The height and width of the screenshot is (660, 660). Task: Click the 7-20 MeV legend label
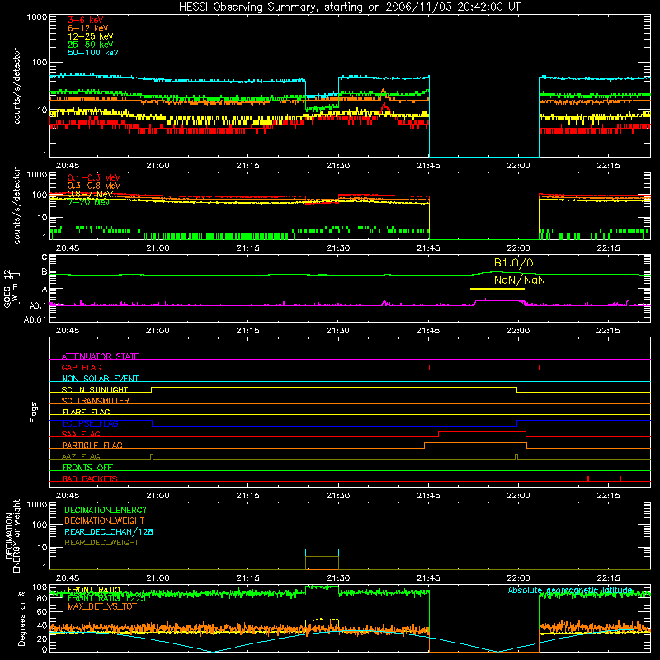88,202
